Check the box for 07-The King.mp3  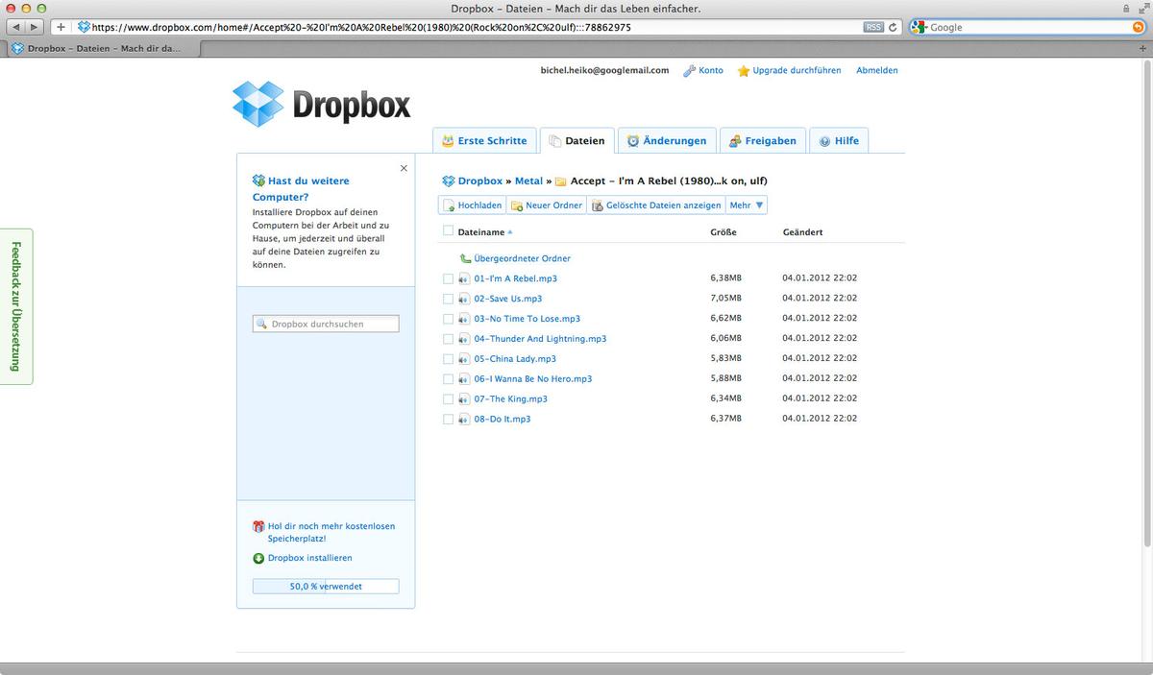pyautogui.click(x=448, y=399)
